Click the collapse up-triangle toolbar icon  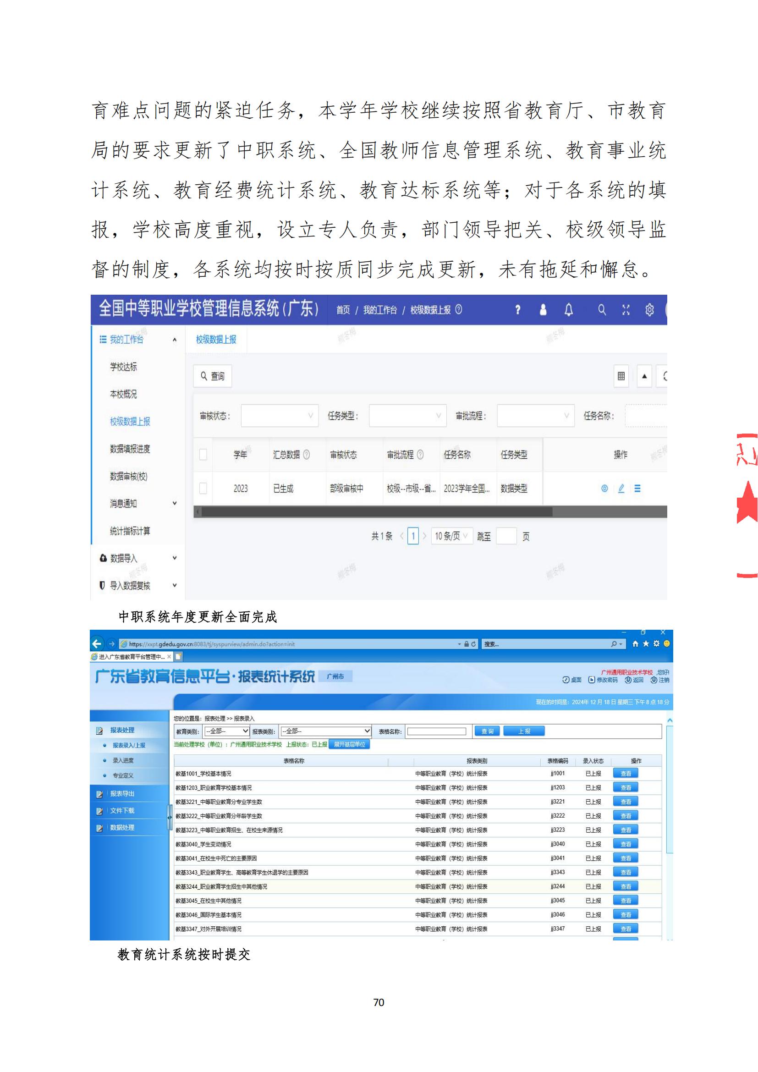(645, 376)
